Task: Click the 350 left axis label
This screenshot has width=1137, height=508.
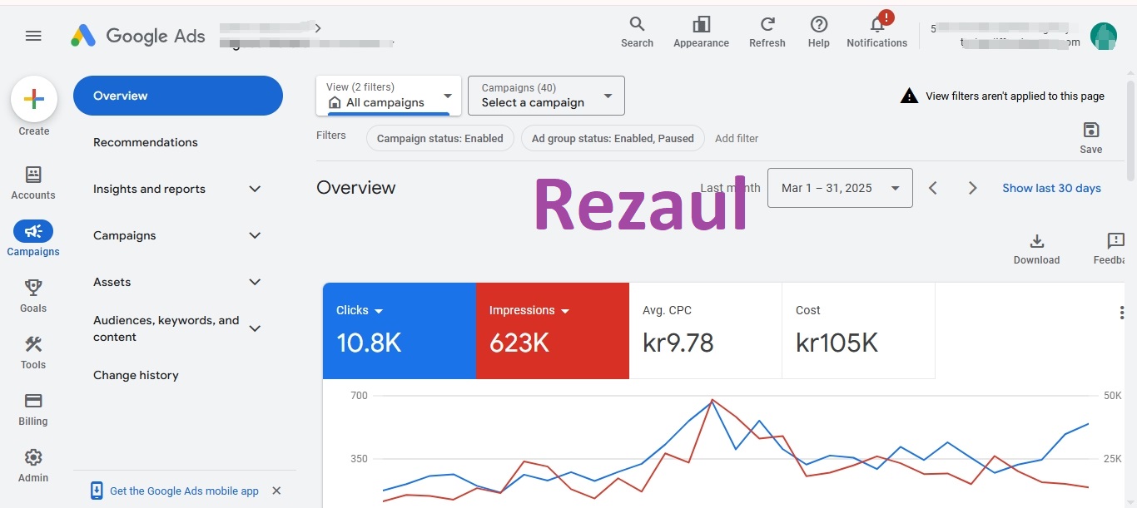Action: pyautogui.click(x=359, y=458)
